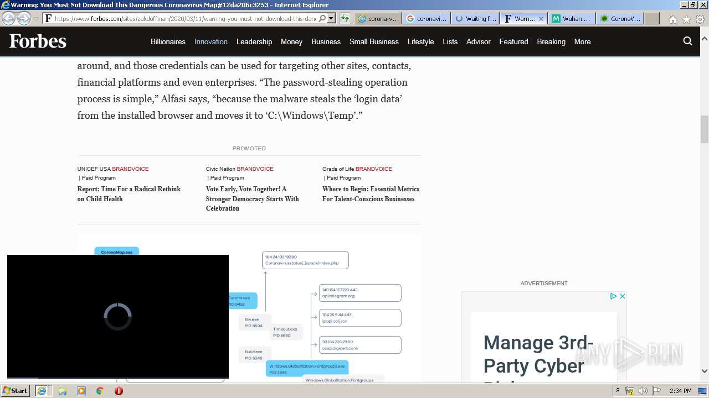
Task: Open the Leadership menu
Action: point(254,41)
